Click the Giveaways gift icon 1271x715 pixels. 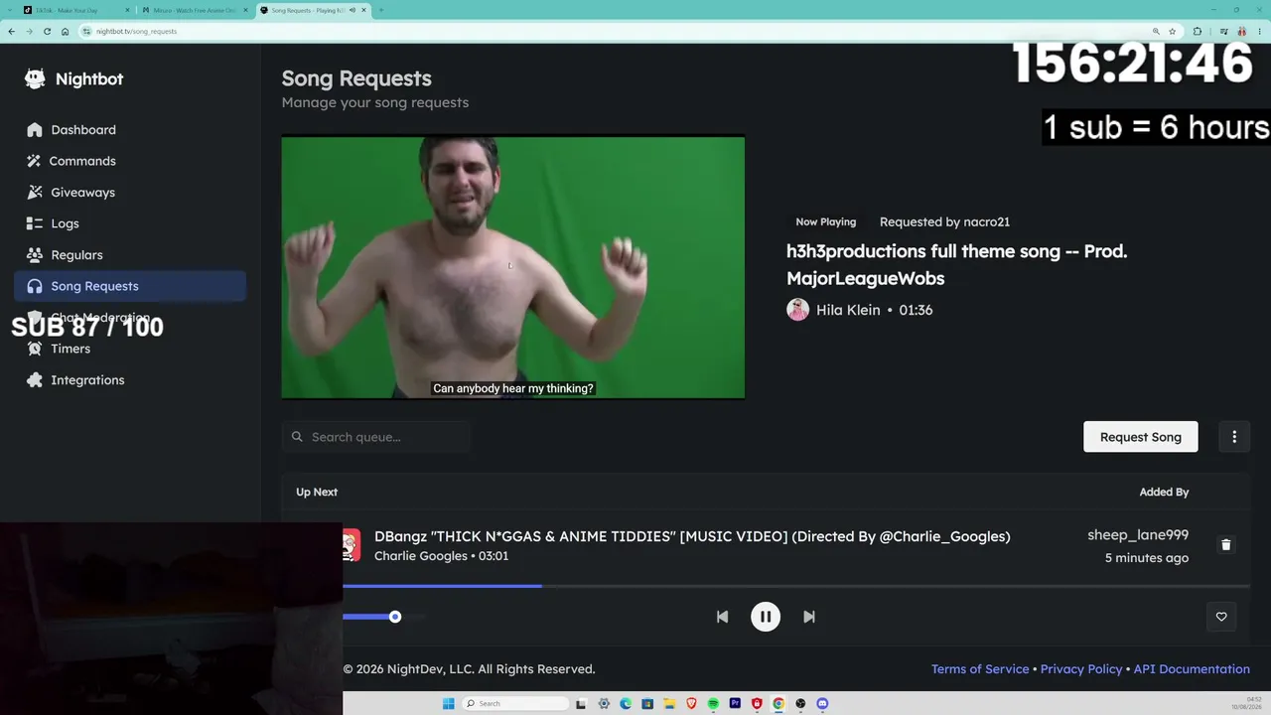point(35,193)
